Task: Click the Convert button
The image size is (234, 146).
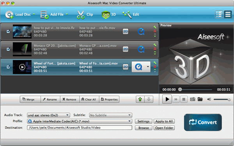Action: click(x=203, y=122)
